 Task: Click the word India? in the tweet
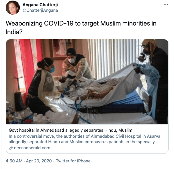tap(14, 32)
